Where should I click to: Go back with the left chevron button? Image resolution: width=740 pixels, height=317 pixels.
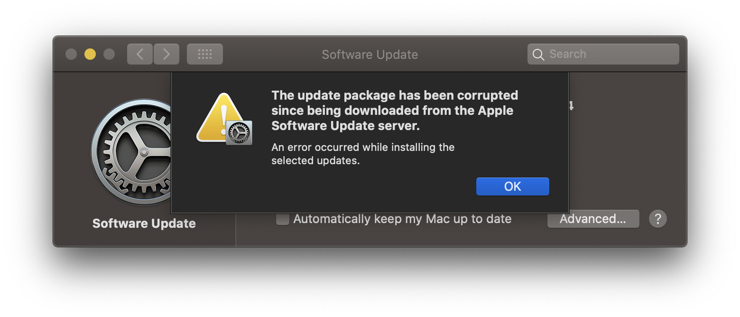[140, 54]
